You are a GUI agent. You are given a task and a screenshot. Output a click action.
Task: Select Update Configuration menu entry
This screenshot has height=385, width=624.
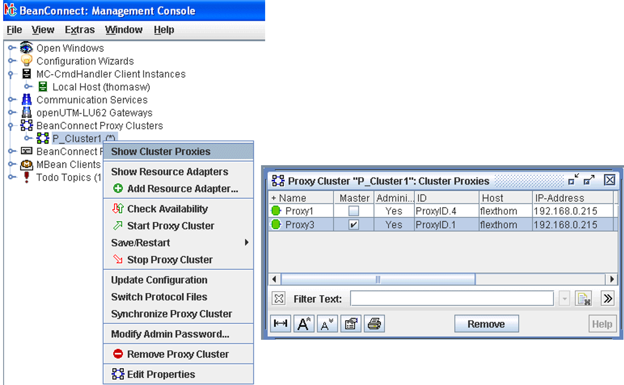[178, 279]
